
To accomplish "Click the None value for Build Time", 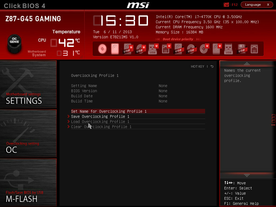I will click(x=163, y=101).
